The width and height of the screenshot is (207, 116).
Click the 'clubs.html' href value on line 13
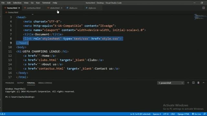click(48, 60)
